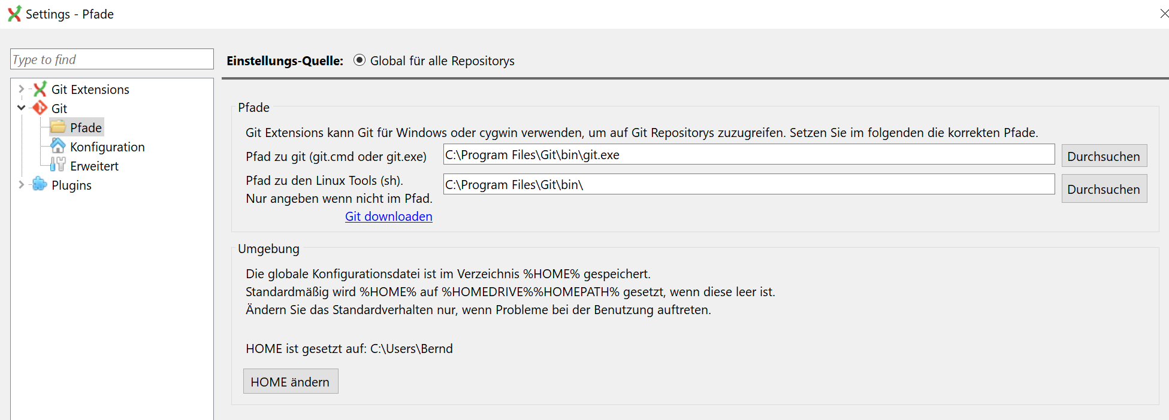The height and width of the screenshot is (420, 1169).
Task: Expand the Plugins tree node
Action: pos(22,185)
